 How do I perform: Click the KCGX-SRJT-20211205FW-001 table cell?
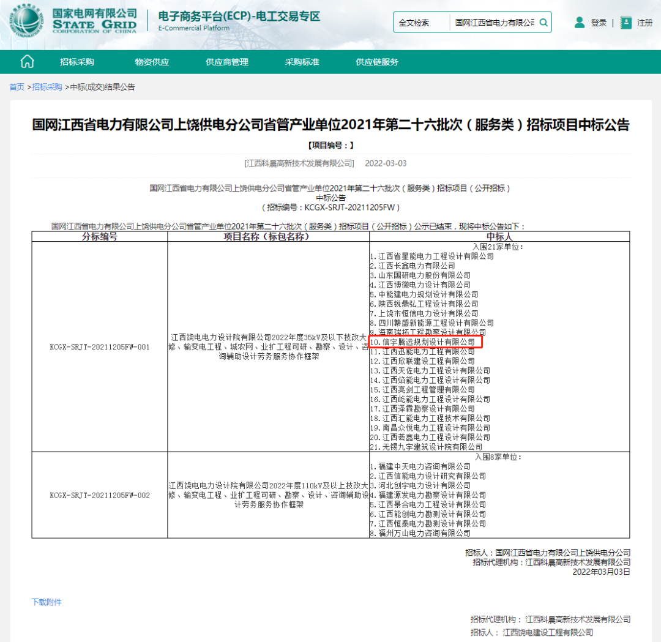(100, 346)
